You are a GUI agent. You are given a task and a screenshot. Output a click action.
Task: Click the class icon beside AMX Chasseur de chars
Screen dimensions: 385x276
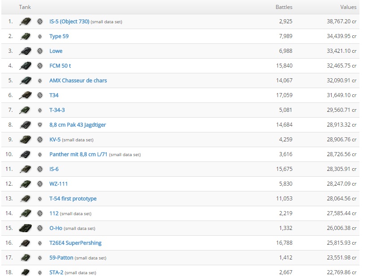pos(40,81)
